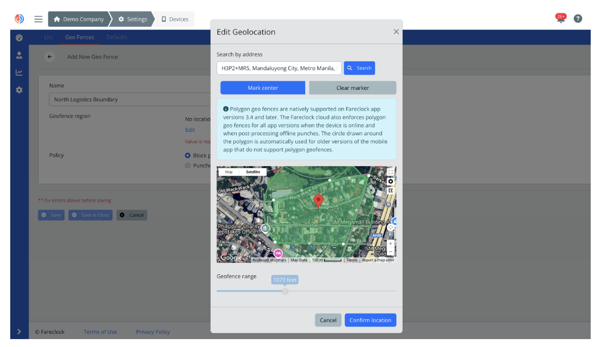Select the Block punches policy option
Viewport: 600px width, 347px height.
pyautogui.click(x=188, y=155)
